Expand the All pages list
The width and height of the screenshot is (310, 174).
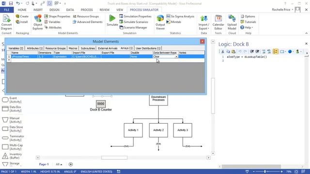click(x=59, y=164)
